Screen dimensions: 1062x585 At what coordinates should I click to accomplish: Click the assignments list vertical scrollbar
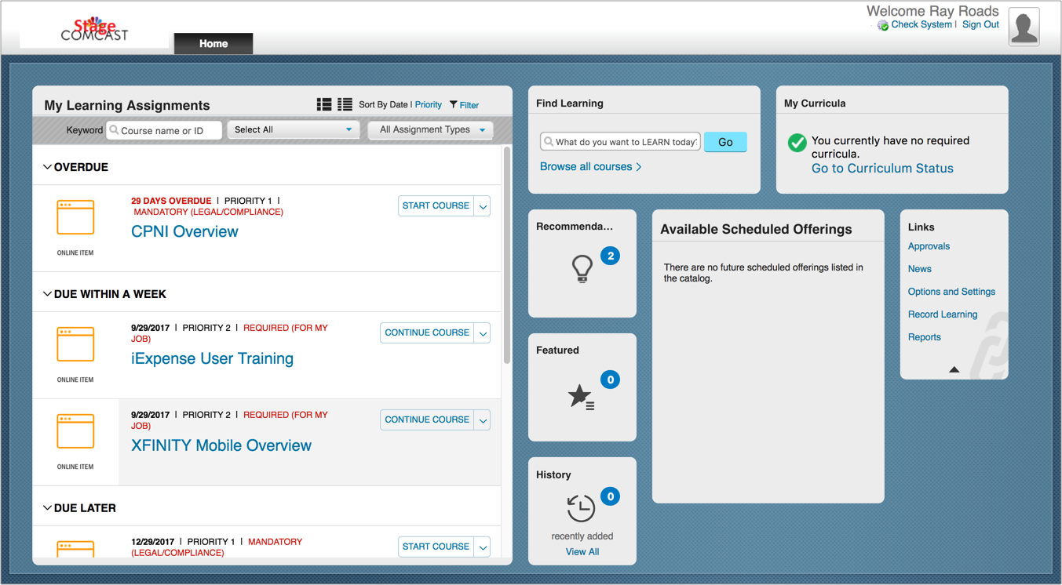pos(507,255)
